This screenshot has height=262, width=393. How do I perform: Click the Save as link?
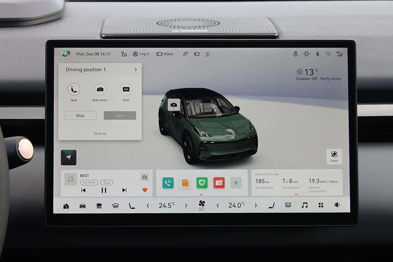pos(100,134)
